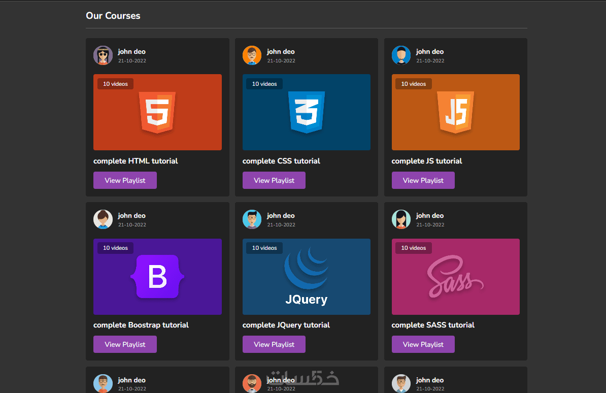
Task: Click the "10 videos" badge on the HTML card
Action: click(x=115, y=84)
